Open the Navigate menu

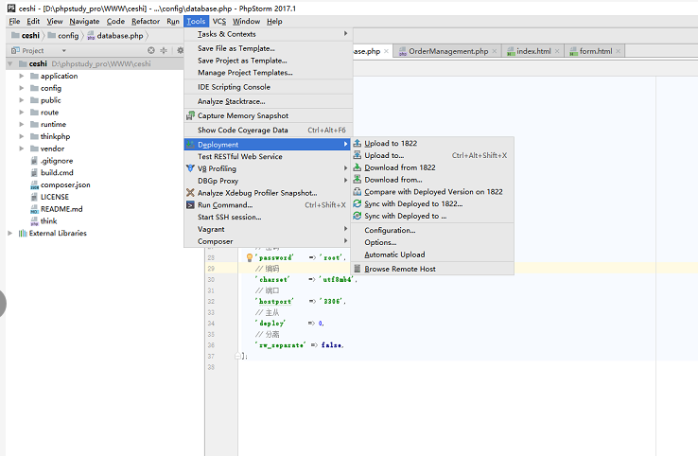84,22
